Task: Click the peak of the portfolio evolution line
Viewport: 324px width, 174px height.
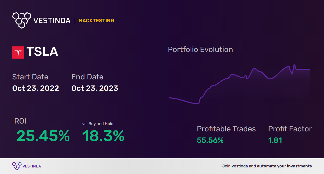Action: [x=294, y=65]
